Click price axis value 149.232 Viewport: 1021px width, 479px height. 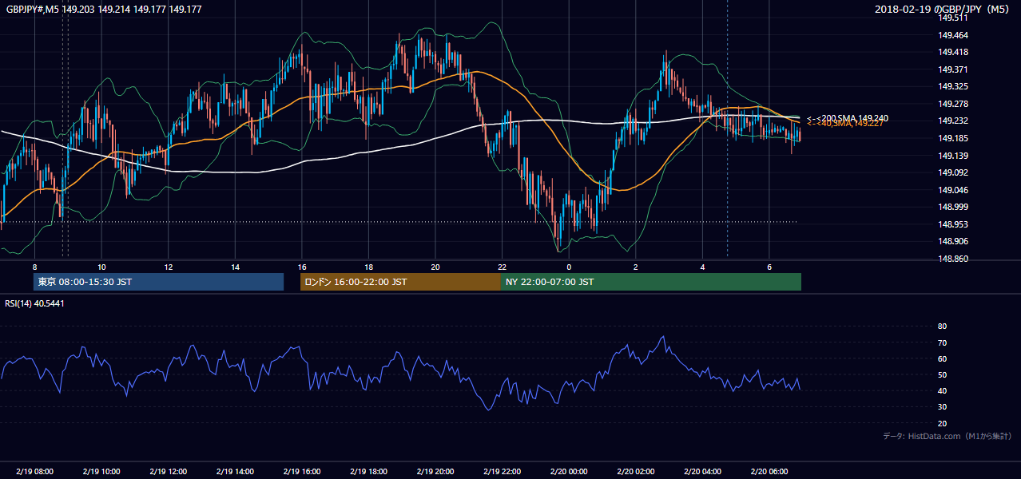953,121
